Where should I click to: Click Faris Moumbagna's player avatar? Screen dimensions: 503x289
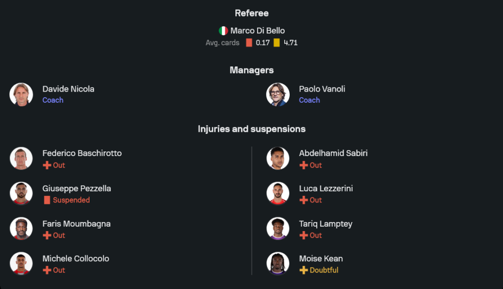click(x=21, y=229)
